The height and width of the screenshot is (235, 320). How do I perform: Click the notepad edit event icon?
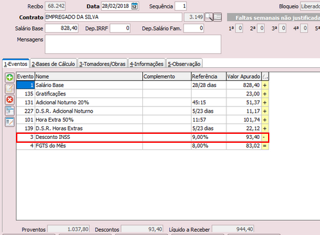tap(10, 88)
